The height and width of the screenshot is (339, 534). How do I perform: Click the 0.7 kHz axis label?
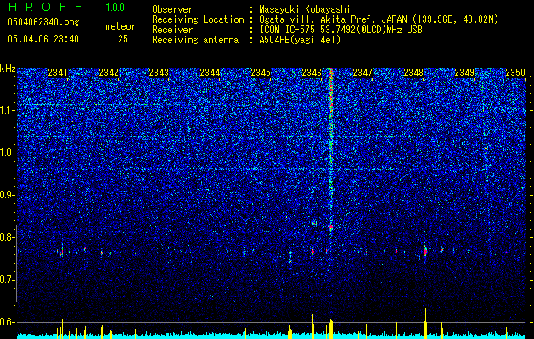(x=7, y=280)
